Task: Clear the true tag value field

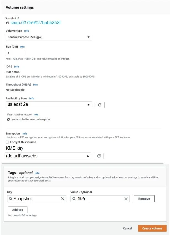Action: 126,199
